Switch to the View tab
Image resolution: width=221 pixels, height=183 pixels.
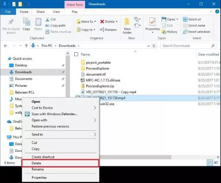tap(56, 12)
